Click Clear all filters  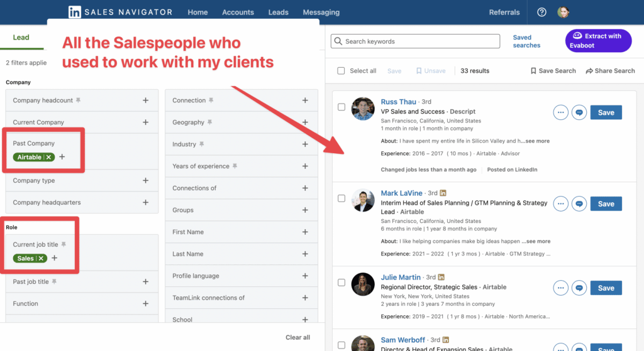(297, 337)
